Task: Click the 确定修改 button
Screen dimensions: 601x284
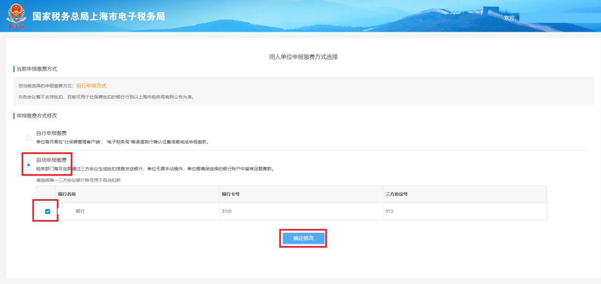Action: point(303,238)
